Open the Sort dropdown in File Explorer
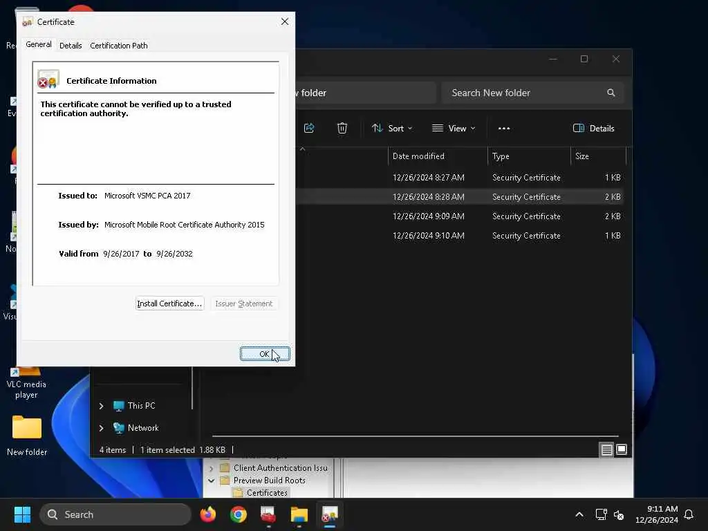 [392, 128]
